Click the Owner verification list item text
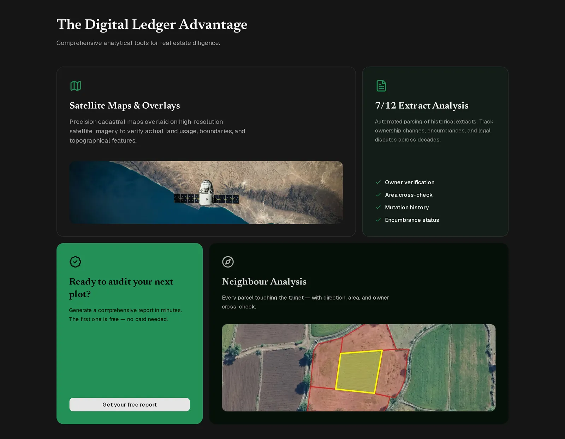The width and height of the screenshot is (565, 439). tap(410, 182)
